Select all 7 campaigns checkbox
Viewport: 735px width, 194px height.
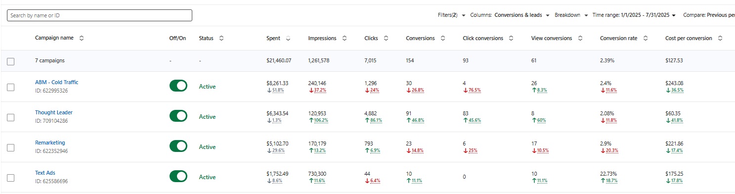click(11, 61)
